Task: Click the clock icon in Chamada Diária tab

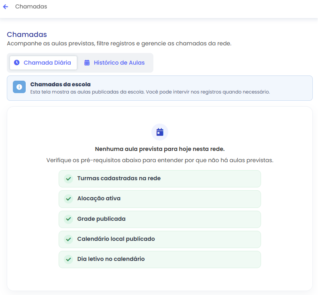Action: (16, 63)
